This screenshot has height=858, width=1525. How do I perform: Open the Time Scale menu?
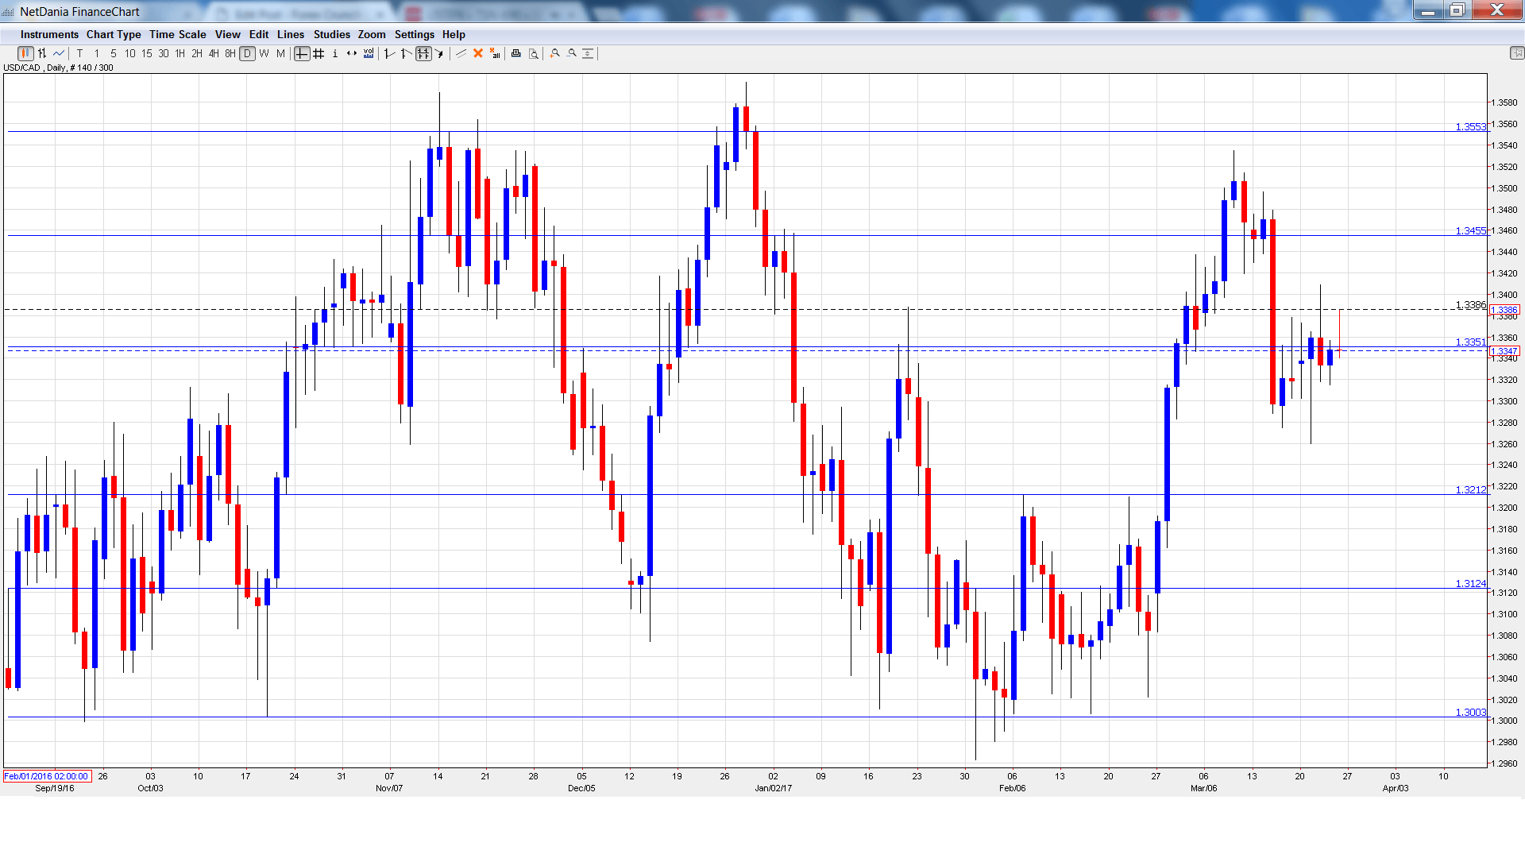(x=177, y=34)
